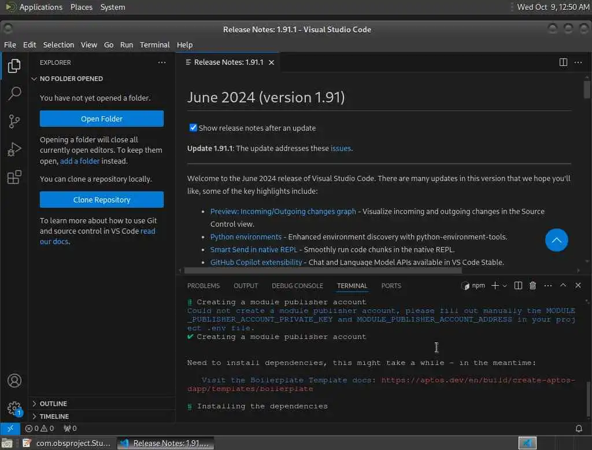Screen dimensions: 592x450
Task: Open the issues link in update note
Action: tap(341, 149)
